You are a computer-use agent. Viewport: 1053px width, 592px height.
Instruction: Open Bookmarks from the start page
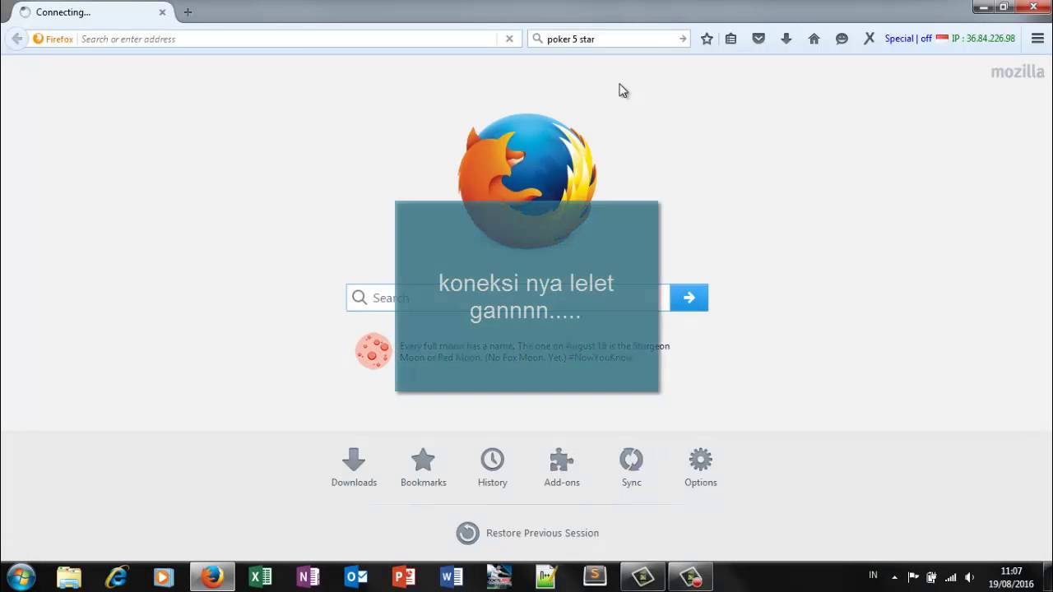pyautogui.click(x=423, y=467)
